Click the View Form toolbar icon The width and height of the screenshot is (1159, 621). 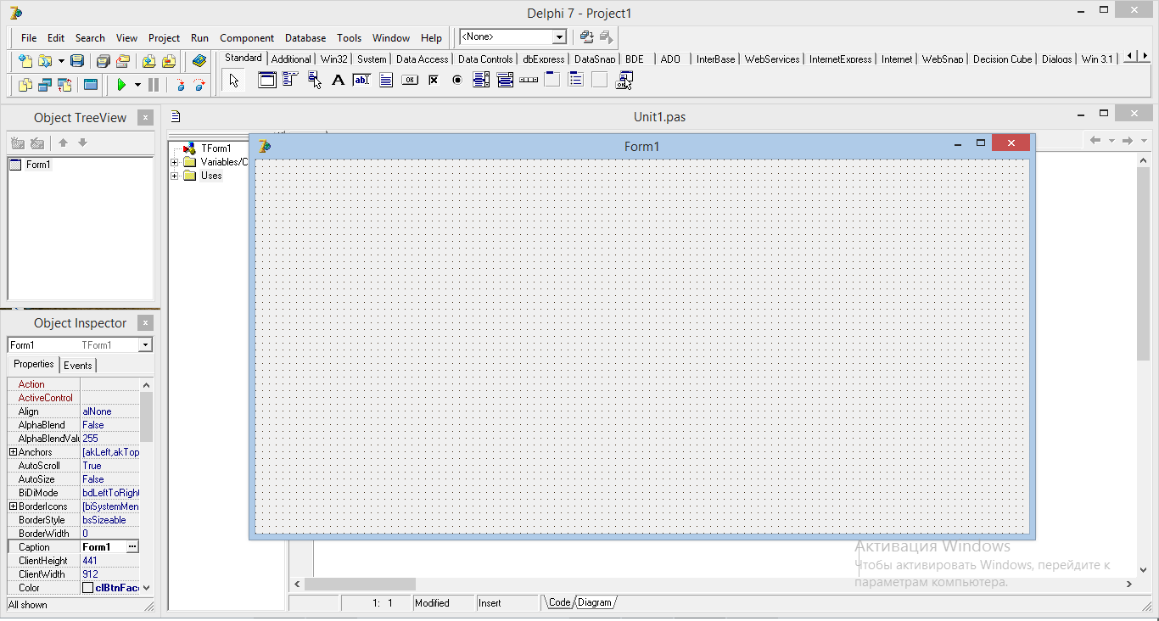pyautogui.click(x=45, y=85)
